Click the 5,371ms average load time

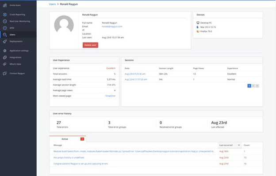(x=111, y=79)
